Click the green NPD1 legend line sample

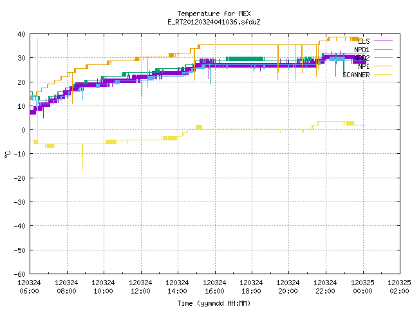pos(383,49)
